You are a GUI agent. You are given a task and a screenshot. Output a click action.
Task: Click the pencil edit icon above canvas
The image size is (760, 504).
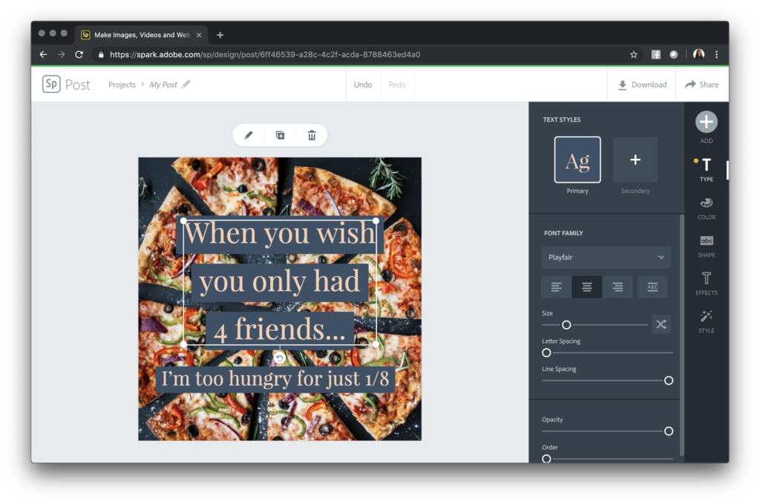249,135
